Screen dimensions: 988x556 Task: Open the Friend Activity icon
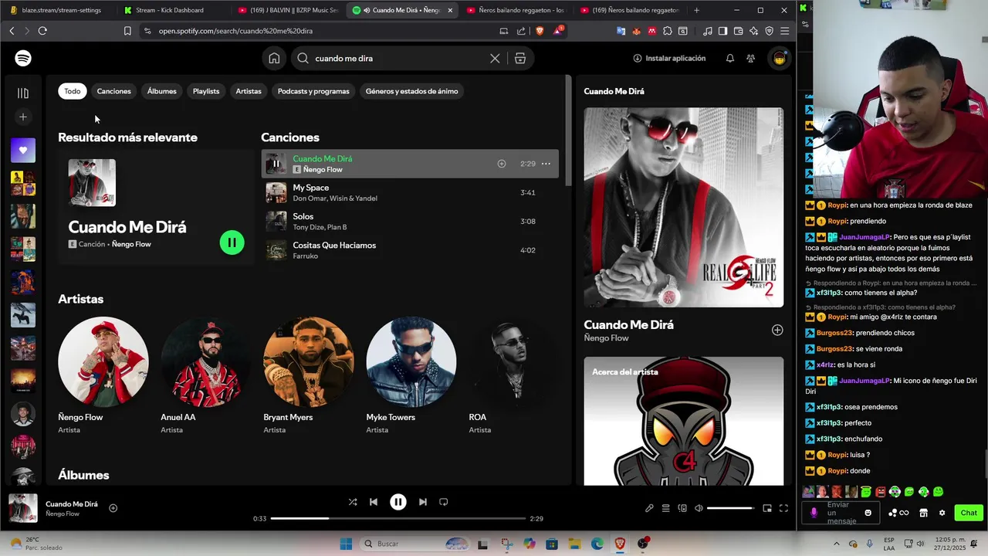point(751,58)
